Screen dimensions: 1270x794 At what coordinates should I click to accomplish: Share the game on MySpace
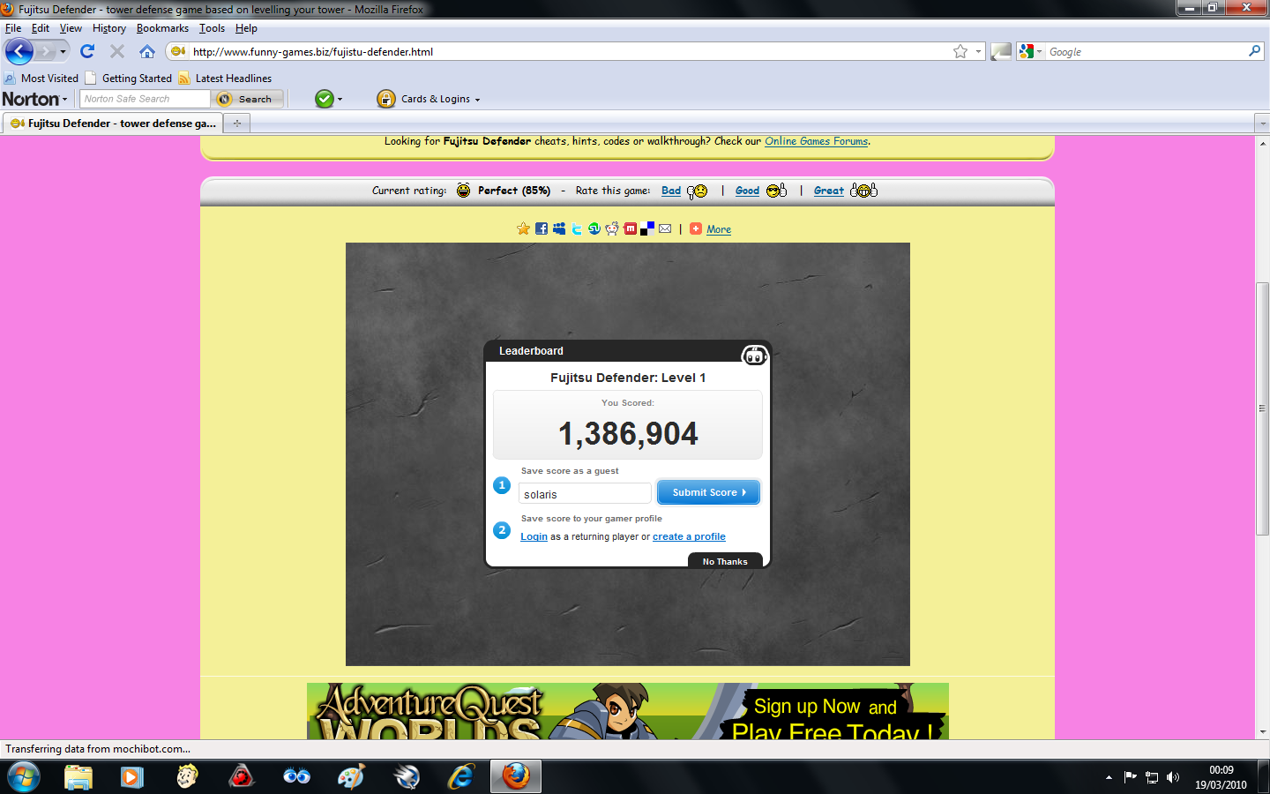(559, 228)
